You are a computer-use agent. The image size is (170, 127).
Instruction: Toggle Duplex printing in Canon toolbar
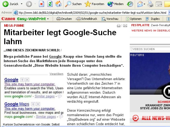153,19
